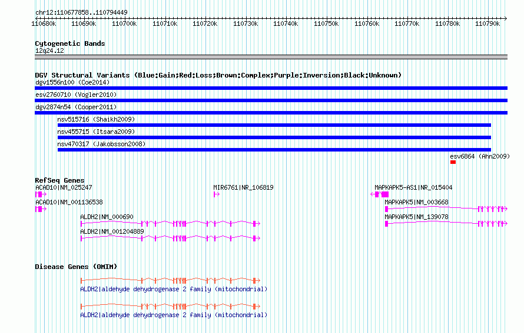This screenshot has height=333, width=524.
Task: Click the DGV Structural Variants track title
Action: point(218,75)
